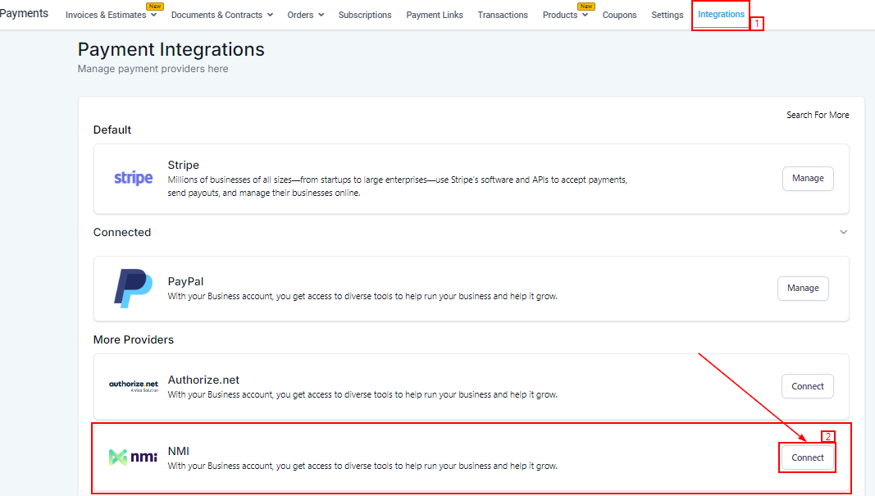
Task: Open the Payment Links tab
Action: coord(434,15)
